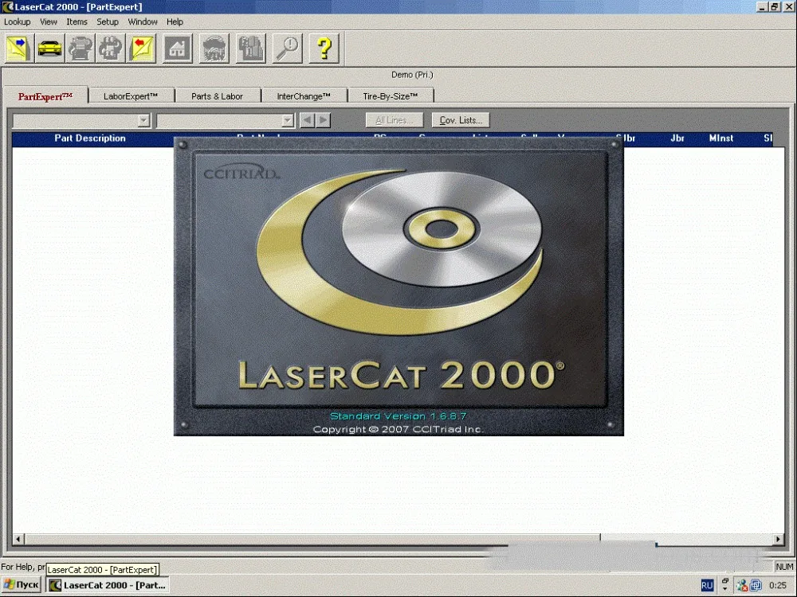The height and width of the screenshot is (597, 797).
Task: Switch to the InterChange tab
Action: (304, 95)
